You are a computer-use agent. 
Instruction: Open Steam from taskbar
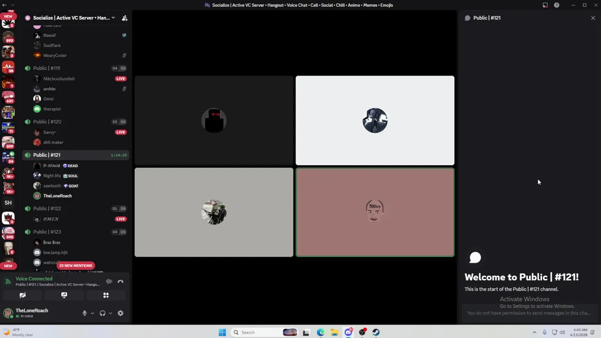[x=376, y=332]
